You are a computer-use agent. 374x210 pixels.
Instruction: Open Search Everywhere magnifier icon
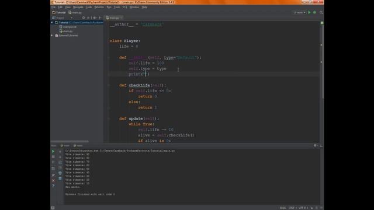coord(321,12)
